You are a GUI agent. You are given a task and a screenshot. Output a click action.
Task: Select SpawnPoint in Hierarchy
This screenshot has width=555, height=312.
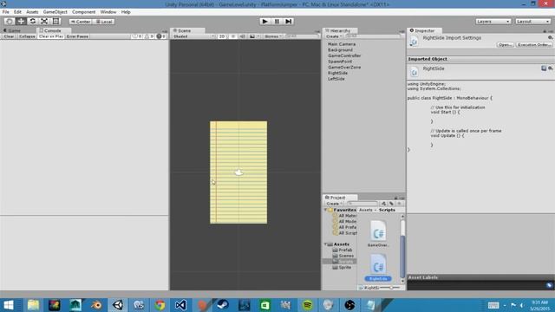click(340, 62)
